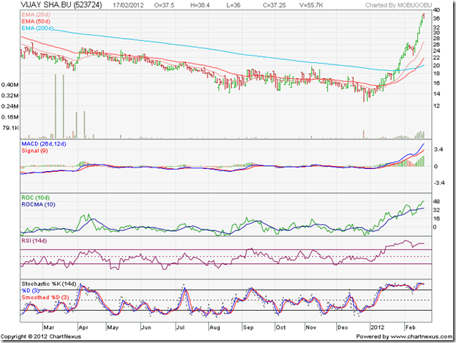Click the VIJAY SHA.BU (523724) chart title
The width and height of the screenshot is (456, 343).
50,5
